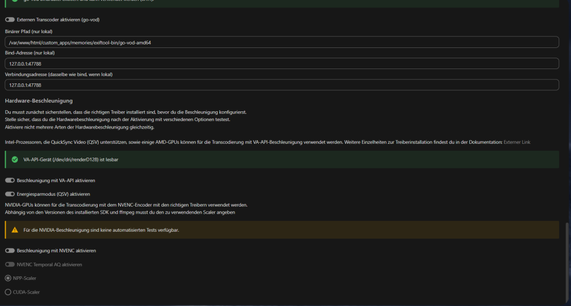Click the Hardware-Beschleunigung section heading
Viewport: 571px width, 306px height.
pyautogui.click(x=39, y=100)
